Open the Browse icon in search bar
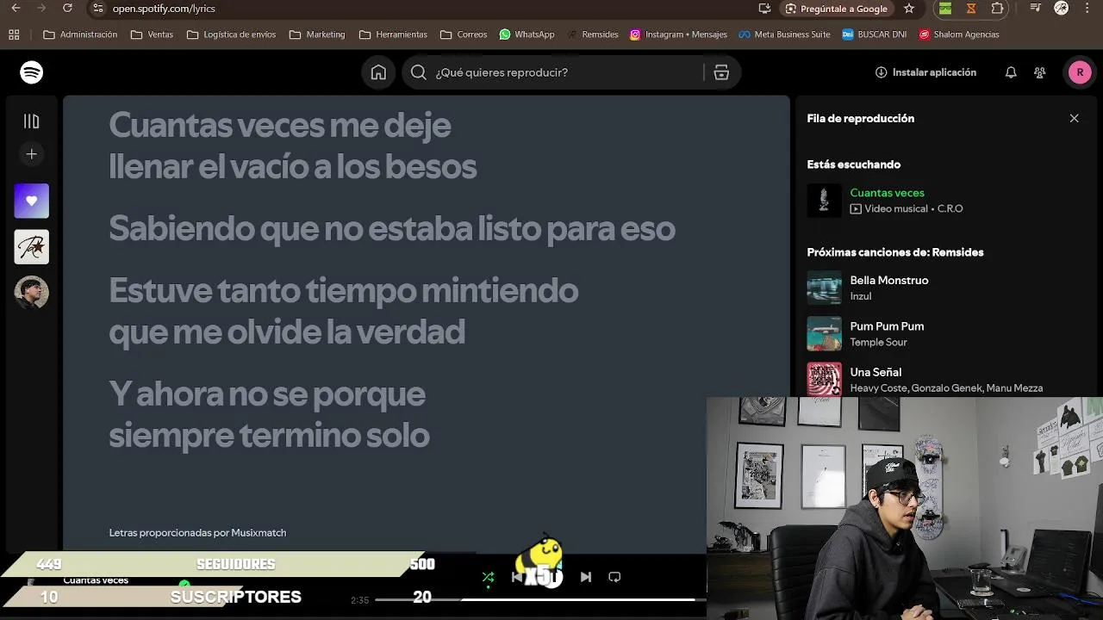Screen dimensions: 1103x620 click(721, 72)
